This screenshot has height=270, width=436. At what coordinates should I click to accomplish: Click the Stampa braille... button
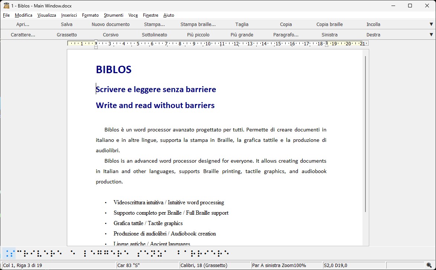(x=198, y=25)
